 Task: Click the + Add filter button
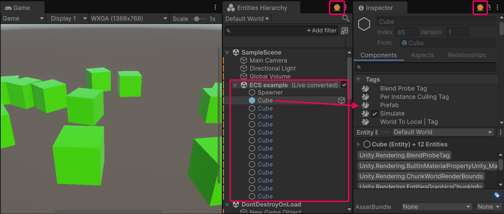(321, 30)
